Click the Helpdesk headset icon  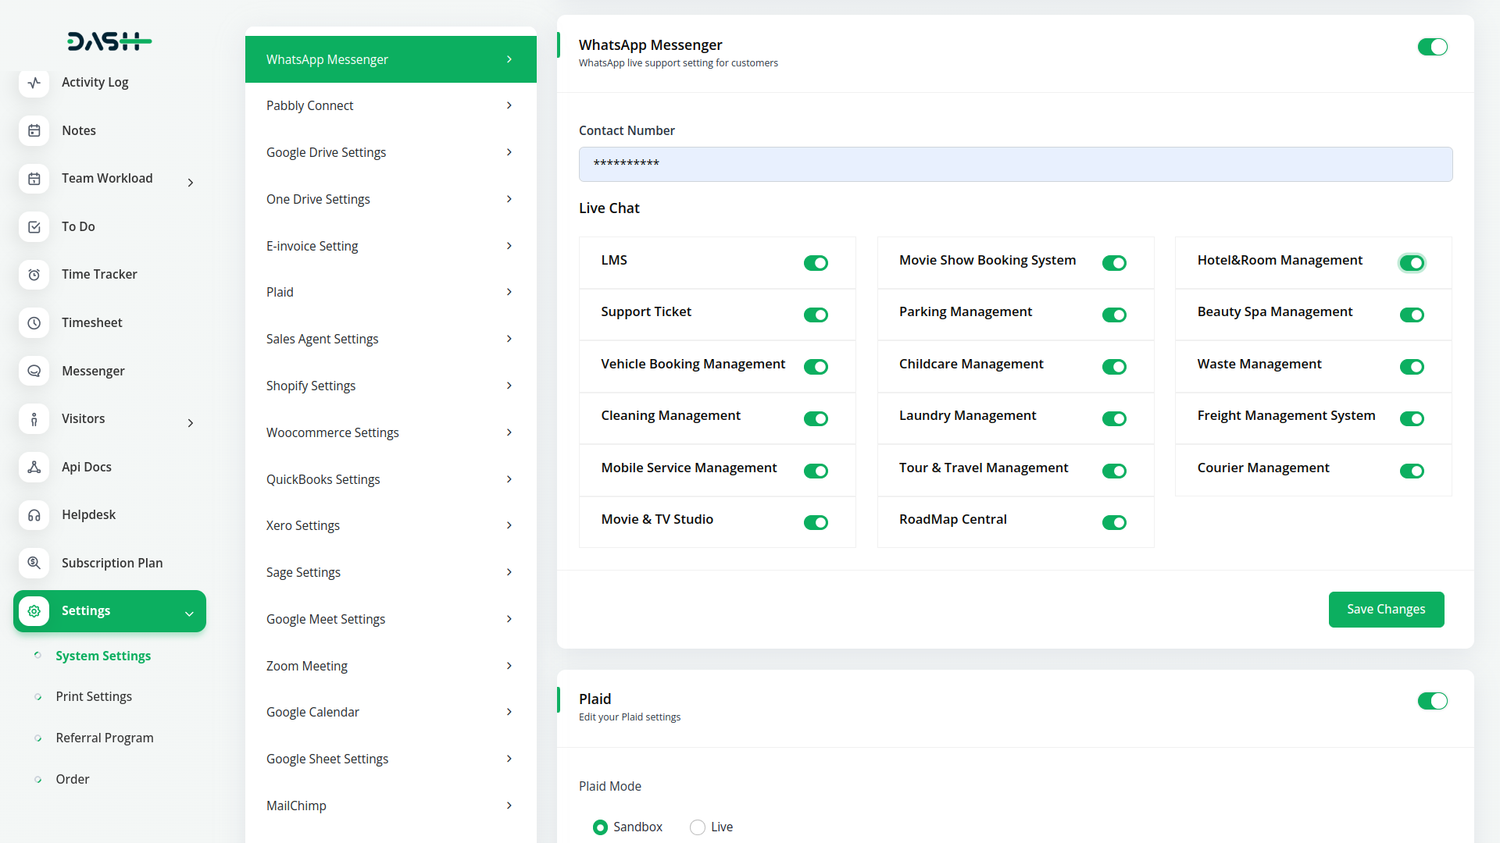pos(34,515)
